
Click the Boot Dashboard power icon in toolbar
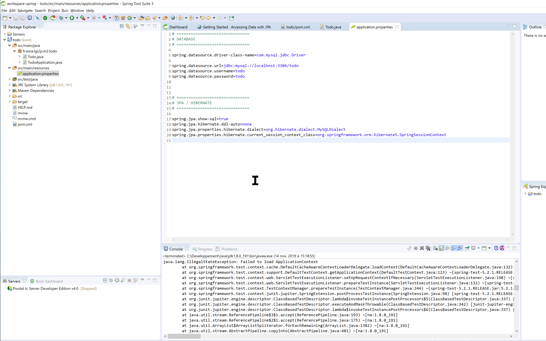[x=45, y=18]
